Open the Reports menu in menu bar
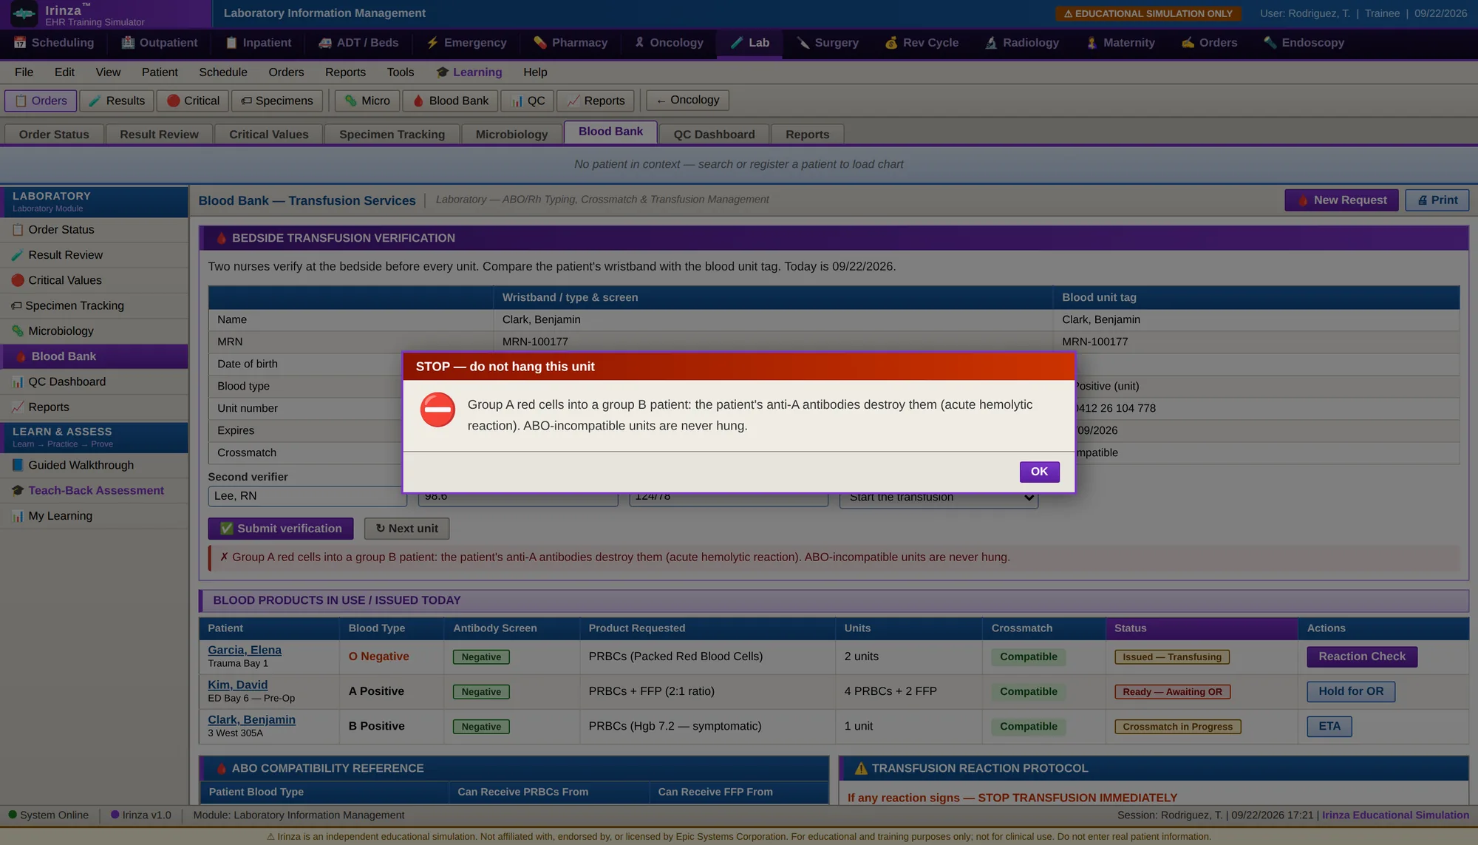Viewport: 1478px width, 845px height. pyautogui.click(x=345, y=72)
